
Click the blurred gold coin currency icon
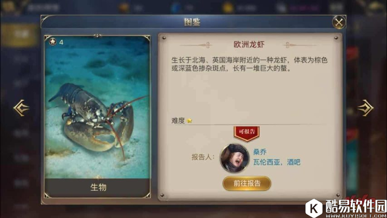(124, 8)
